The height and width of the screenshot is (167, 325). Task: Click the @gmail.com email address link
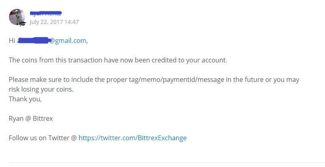click(51, 41)
